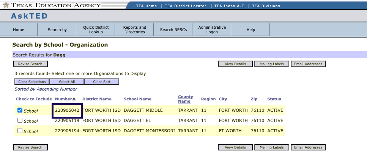367x158 pixels.
Task: Sort results by County Name
Action: pyautogui.click(x=186, y=99)
